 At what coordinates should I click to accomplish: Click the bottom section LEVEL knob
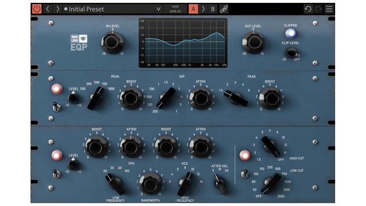(73, 165)
